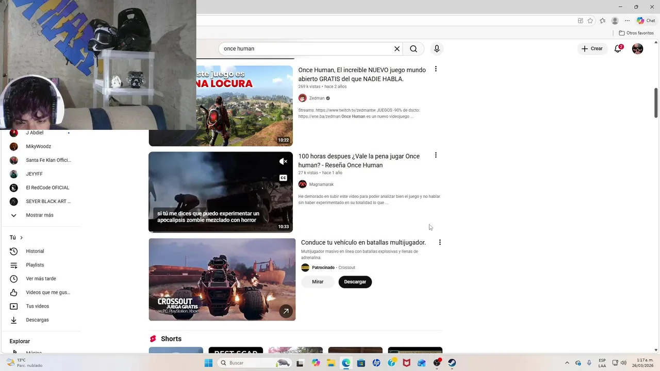Unmute the preview of the 100 horas video
The width and height of the screenshot is (660, 371).
point(283,162)
